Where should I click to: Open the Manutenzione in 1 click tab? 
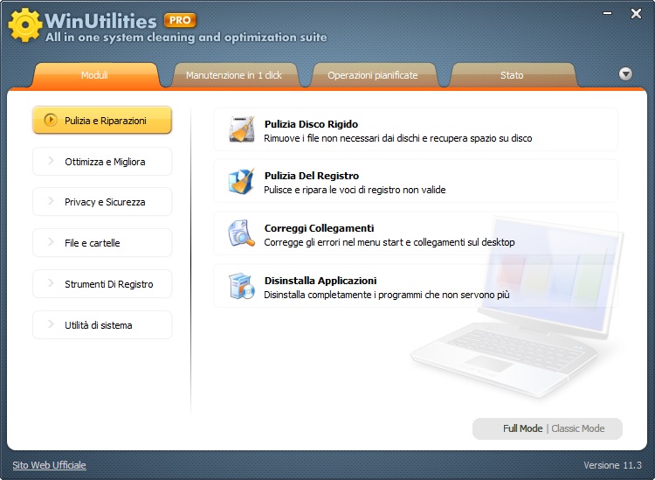(234, 75)
